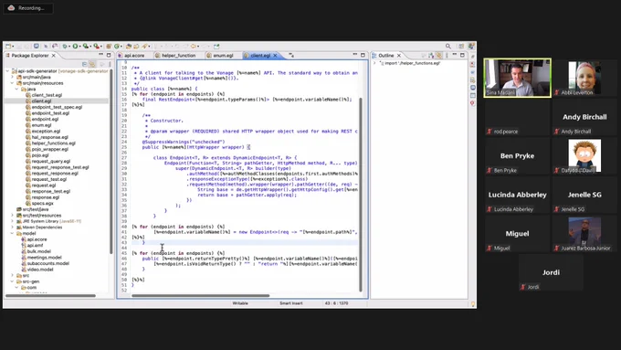Click the New Java Package toolbar icon
This screenshot has height=350, width=621.
(109, 46)
